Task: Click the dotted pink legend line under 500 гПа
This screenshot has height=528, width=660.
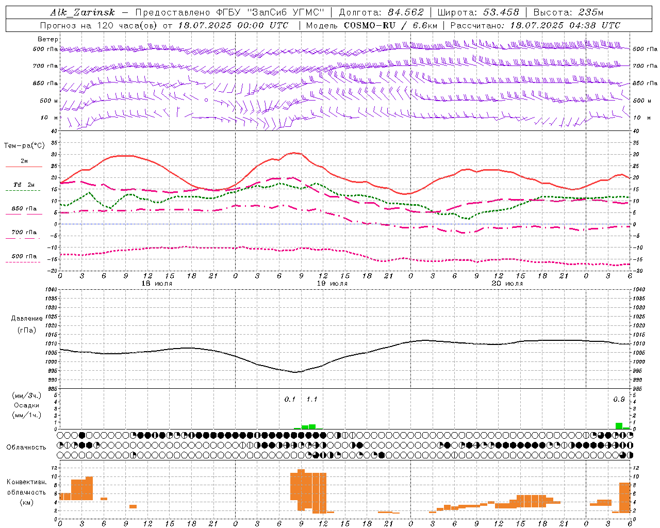Action: click(x=23, y=262)
